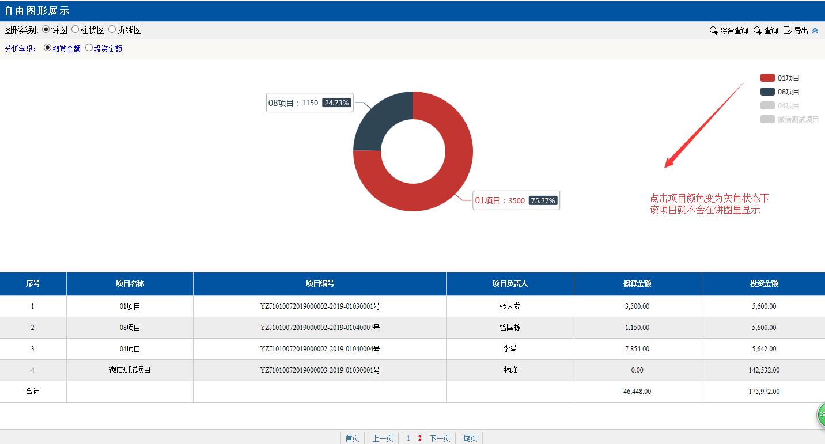Choose 投资金额 as analysis field

pos(89,48)
